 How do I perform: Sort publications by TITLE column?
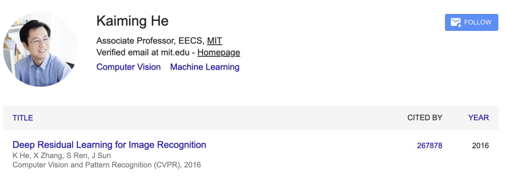[x=23, y=118]
